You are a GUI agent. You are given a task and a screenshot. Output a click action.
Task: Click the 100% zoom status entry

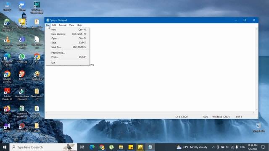(x=205, y=117)
